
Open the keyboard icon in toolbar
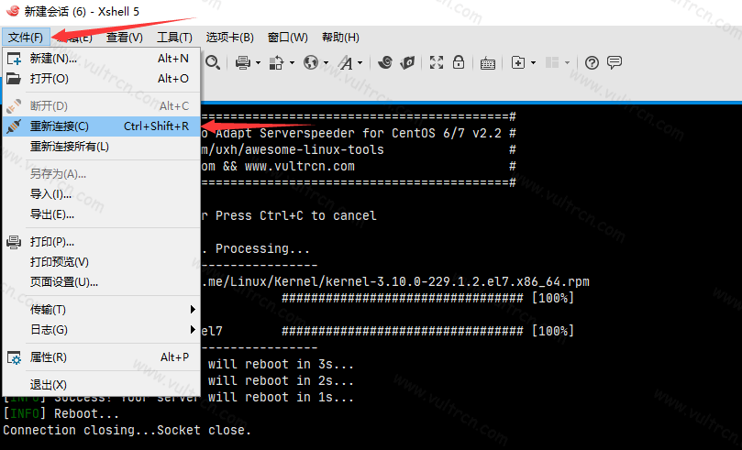coord(487,63)
